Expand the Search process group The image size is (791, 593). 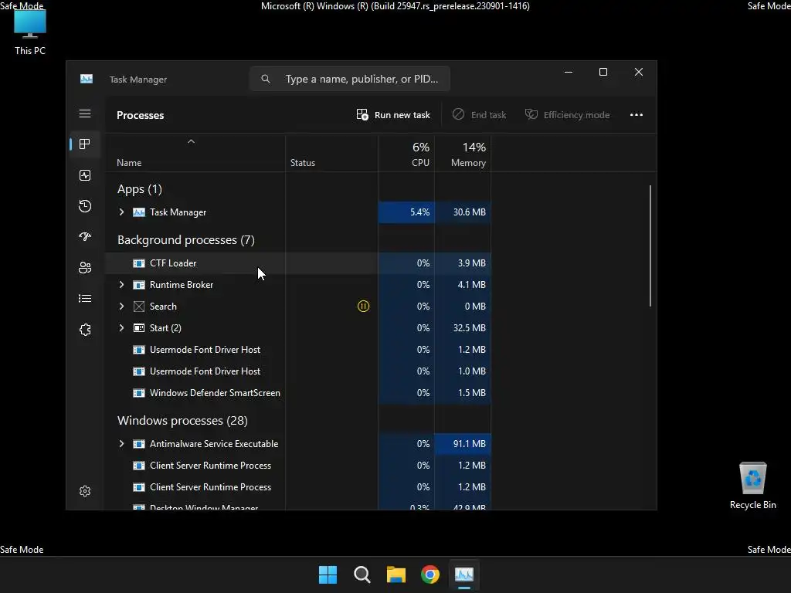121,306
